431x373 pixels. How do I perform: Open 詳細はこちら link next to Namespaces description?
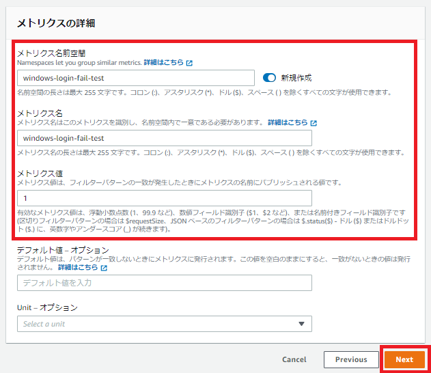163,62
